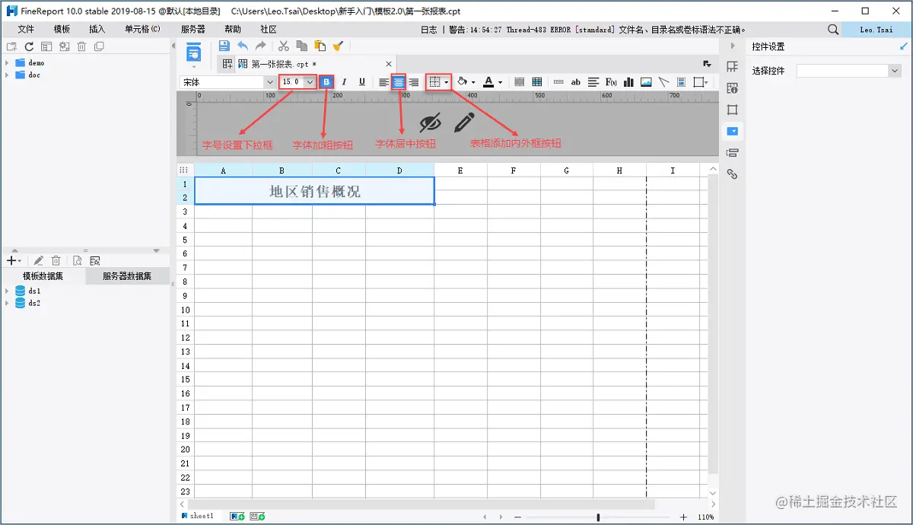
Task: Click the crossed-eye visibility icon
Action: tap(431, 122)
